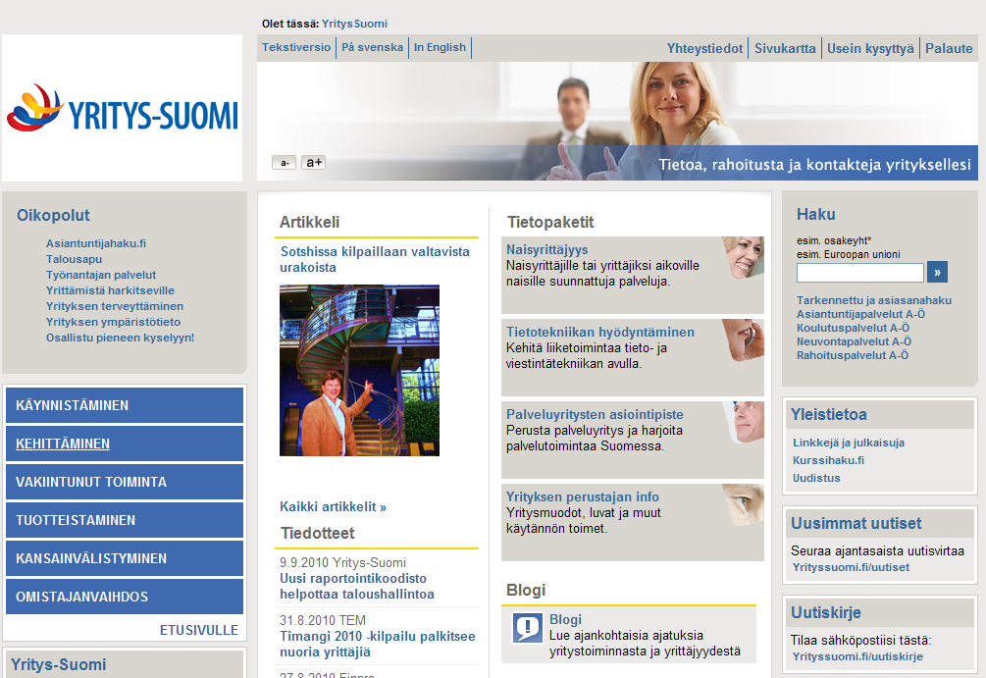Open Neuvontapalvelut A-Ö link

pyautogui.click(x=854, y=342)
